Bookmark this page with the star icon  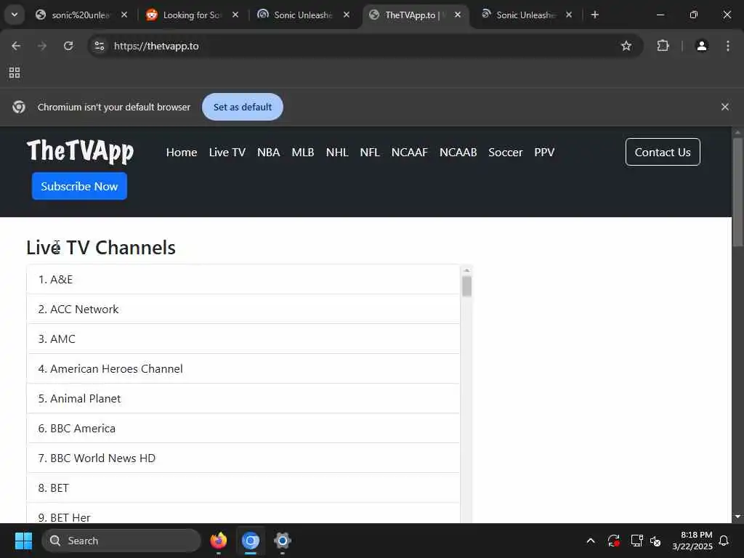(626, 46)
